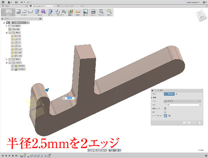Screen dimensions: 208x158
Task: Collapse the Sketches folder in browser tree
Action: click(6, 63)
